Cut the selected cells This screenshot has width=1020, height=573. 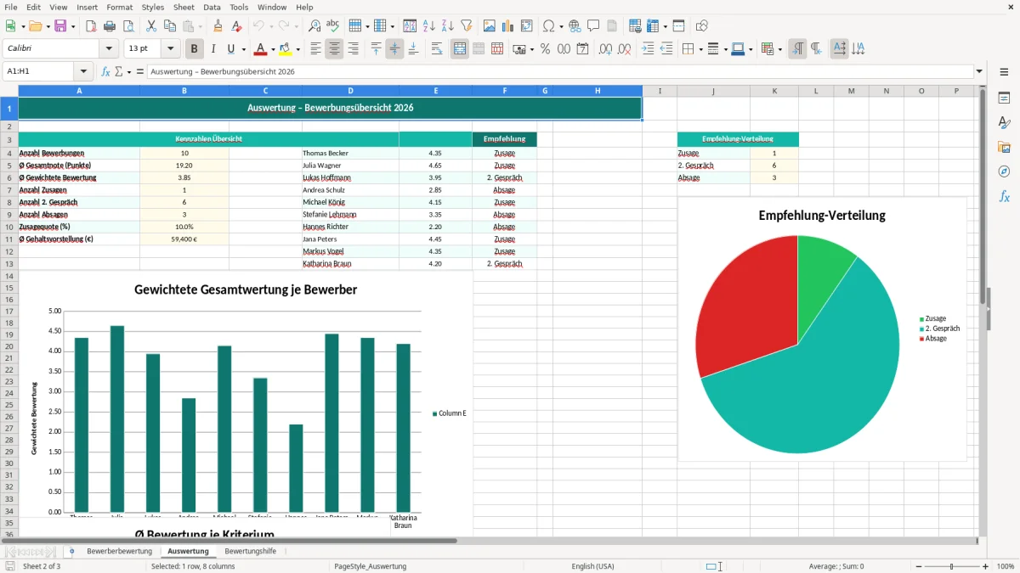151,26
